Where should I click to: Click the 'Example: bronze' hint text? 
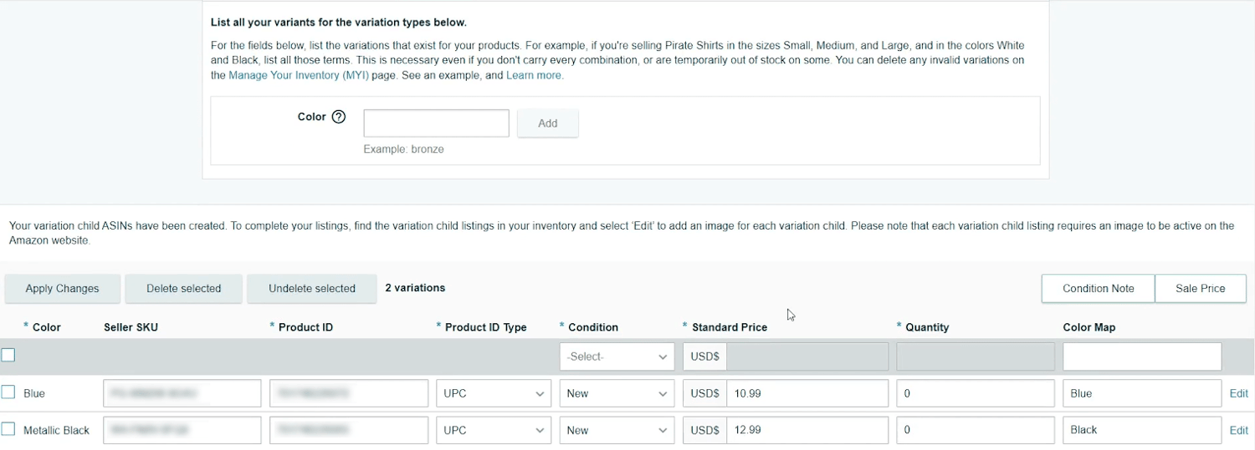(x=403, y=149)
